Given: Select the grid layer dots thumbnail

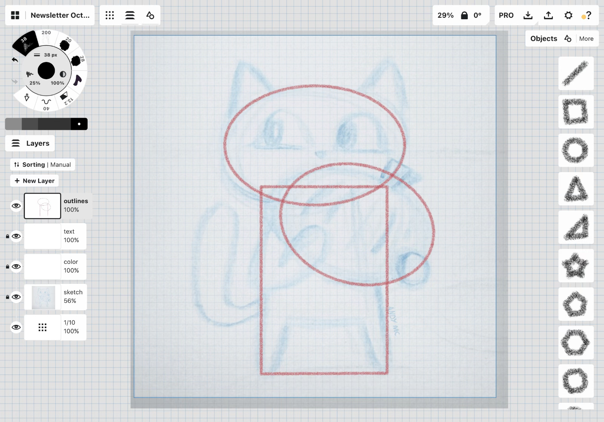Looking at the screenshot, I should coord(42,327).
